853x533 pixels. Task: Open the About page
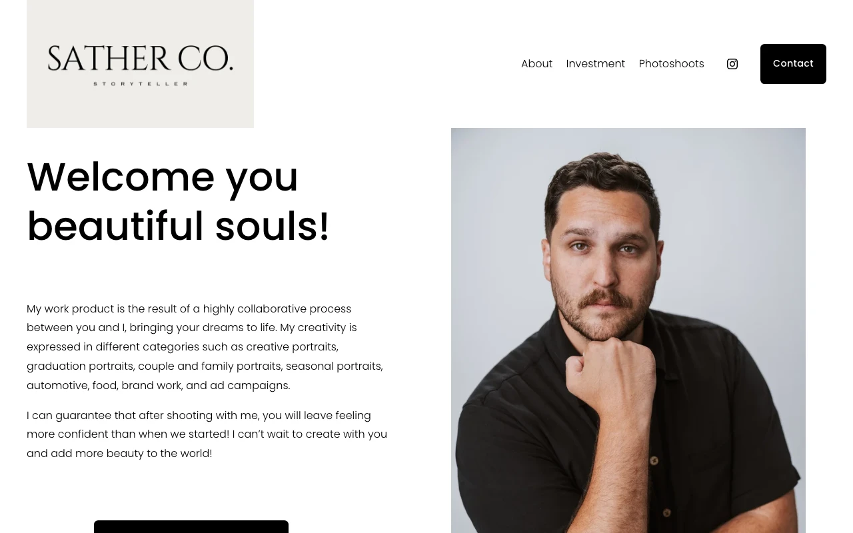[x=536, y=64]
